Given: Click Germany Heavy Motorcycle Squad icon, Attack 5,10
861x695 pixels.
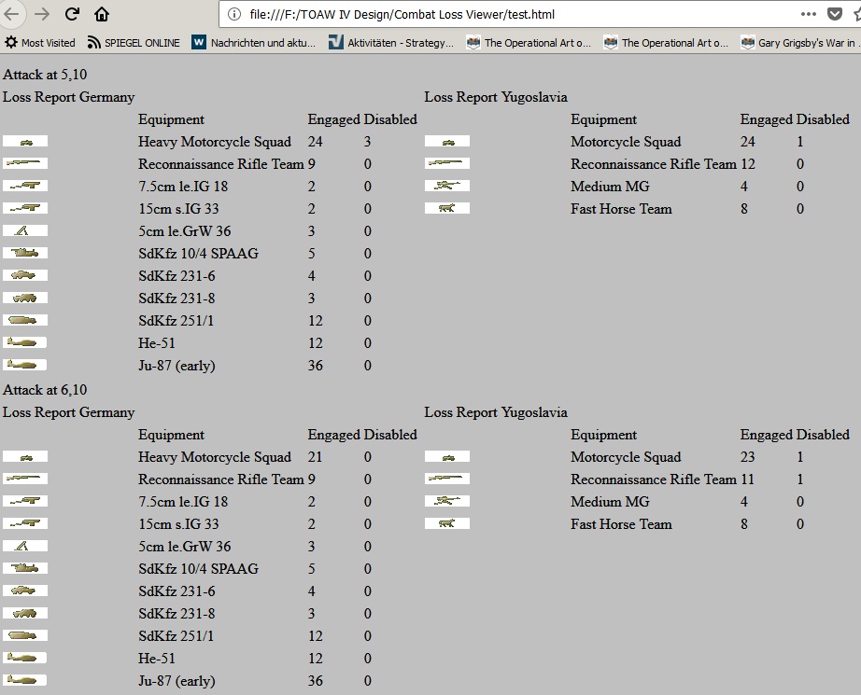Looking at the screenshot, I should (x=25, y=142).
